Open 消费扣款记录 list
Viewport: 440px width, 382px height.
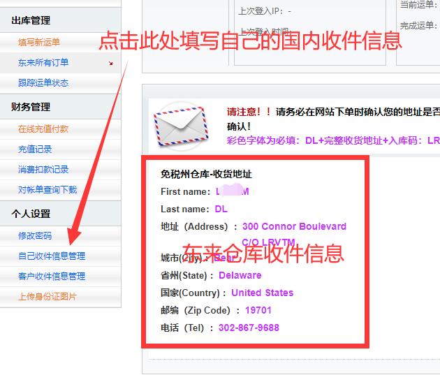pos(43,170)
